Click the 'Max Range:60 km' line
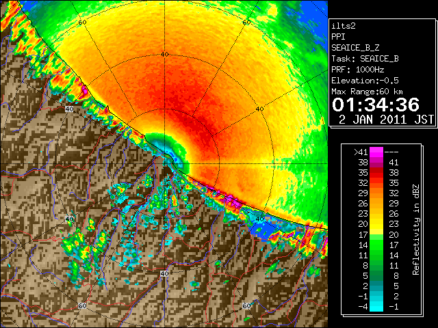This screenshot has width=438, height=328. coord(367,92)
